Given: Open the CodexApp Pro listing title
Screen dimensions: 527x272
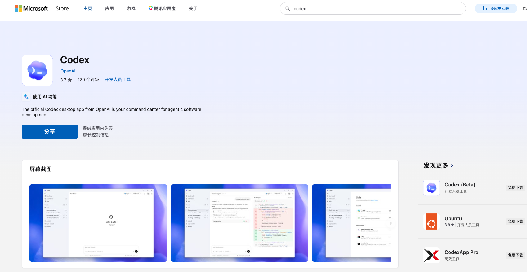Looking at the screenshot, I should pos(461,252).
